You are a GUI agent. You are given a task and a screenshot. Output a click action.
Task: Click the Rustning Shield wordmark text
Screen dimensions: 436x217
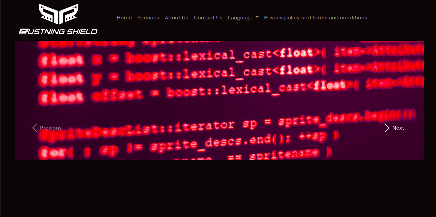click(x=58, y=31)
